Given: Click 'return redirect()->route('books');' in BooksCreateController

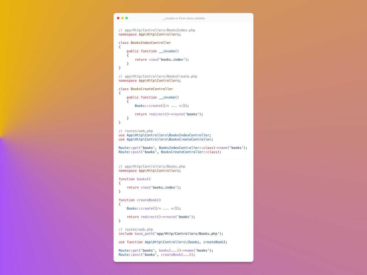Looking at the screenshot, I should tap(169, 114).
